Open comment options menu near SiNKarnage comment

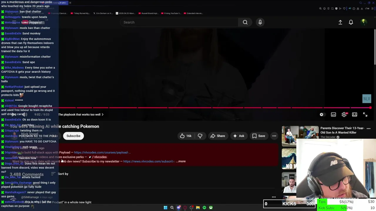[274, 197]
